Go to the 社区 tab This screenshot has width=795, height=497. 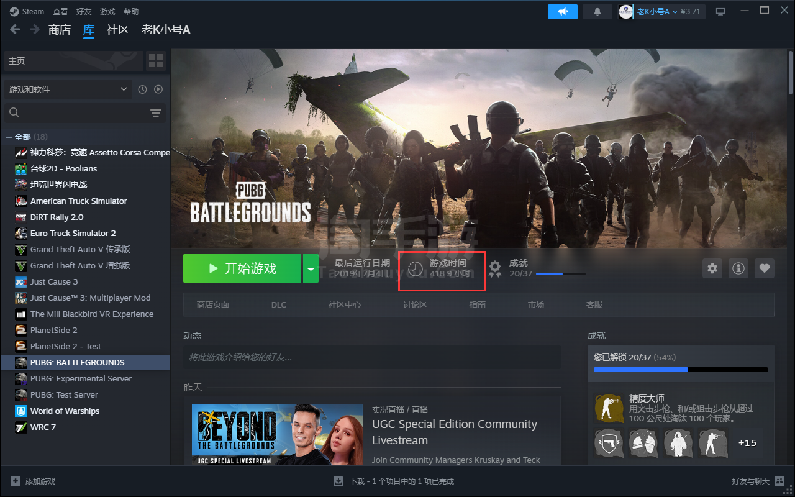click(117, 29)
